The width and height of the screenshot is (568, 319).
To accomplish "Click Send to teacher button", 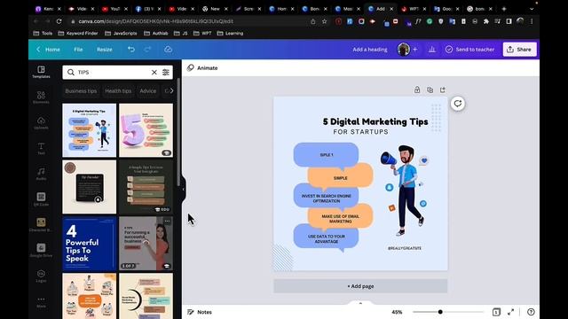I will [469, 50].
